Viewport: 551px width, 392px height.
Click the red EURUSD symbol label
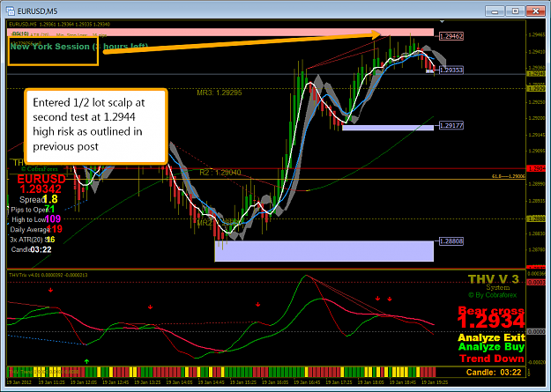pyautogui.click(x=41, y=179)
